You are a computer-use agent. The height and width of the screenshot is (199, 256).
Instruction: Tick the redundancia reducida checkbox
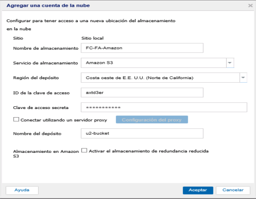(84, 150)
